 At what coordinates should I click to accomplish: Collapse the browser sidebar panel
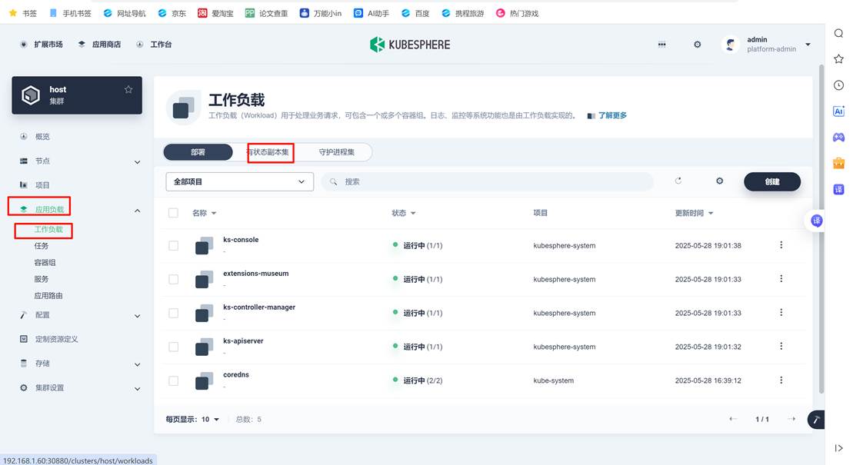click(x=839, y=448)
